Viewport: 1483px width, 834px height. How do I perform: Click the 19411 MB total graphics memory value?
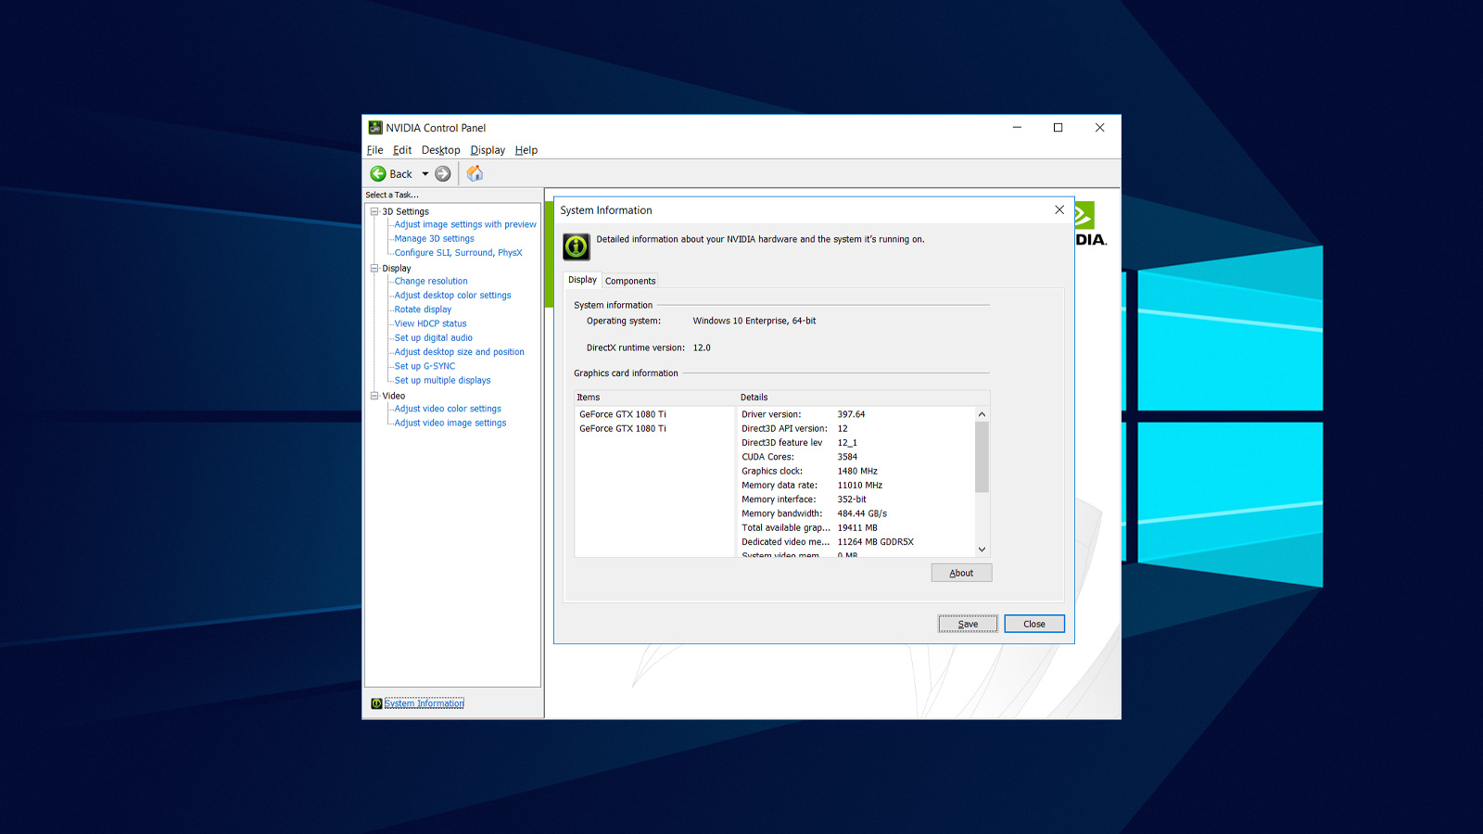coord(857,527)
